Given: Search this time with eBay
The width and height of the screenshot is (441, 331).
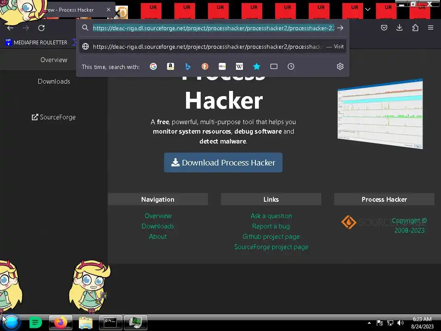Looking at the screenshot, I should 222,66.
